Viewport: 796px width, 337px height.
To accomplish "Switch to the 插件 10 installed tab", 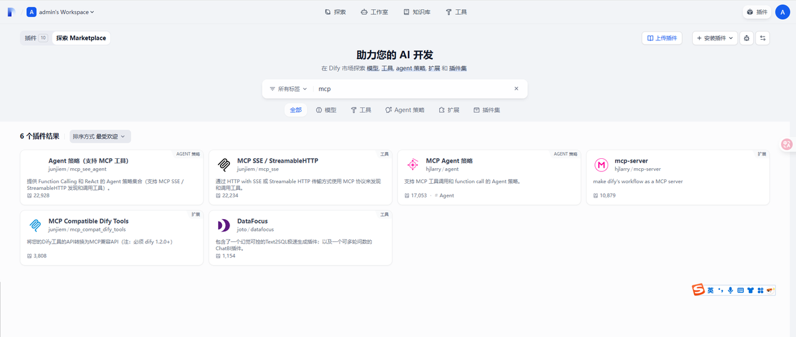I will click(36, 38).
